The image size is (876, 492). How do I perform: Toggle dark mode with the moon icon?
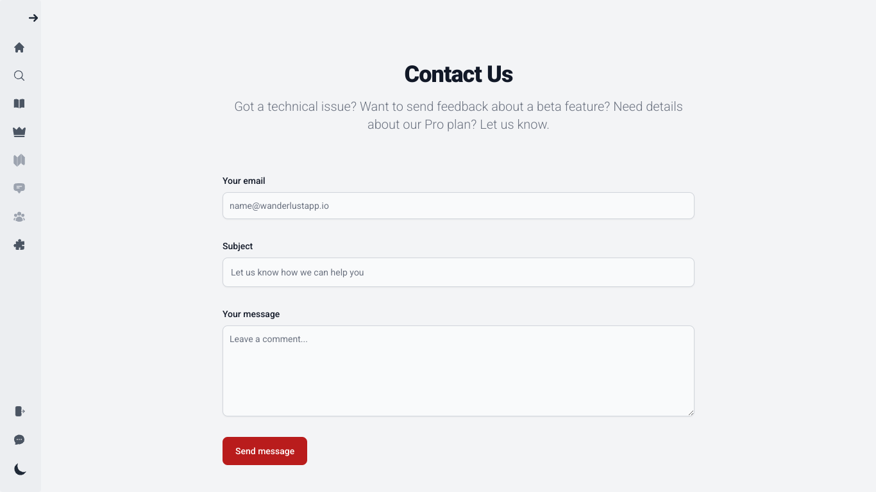[x=21, y=470]
